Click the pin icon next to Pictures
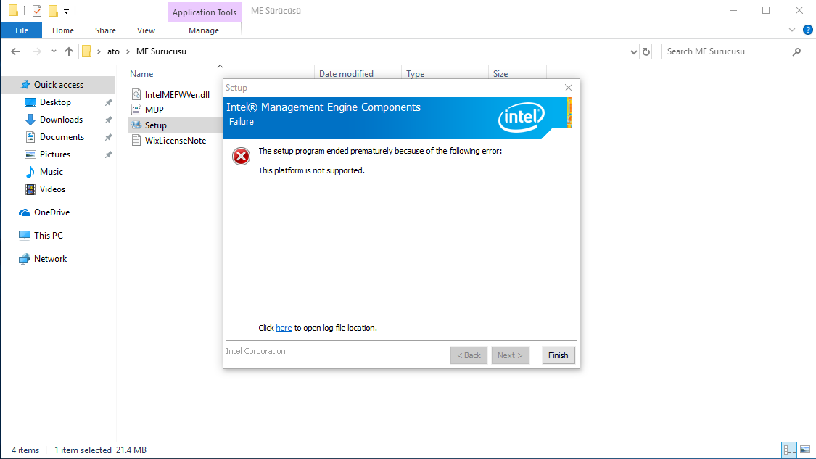This screenshot has width=816, height=459. pyautogui.click(x=108, y=154)
